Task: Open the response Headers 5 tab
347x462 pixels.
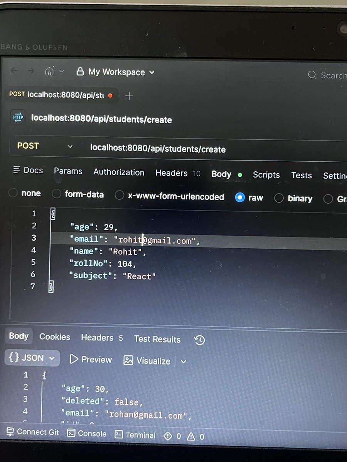Action: click(102, 338)
